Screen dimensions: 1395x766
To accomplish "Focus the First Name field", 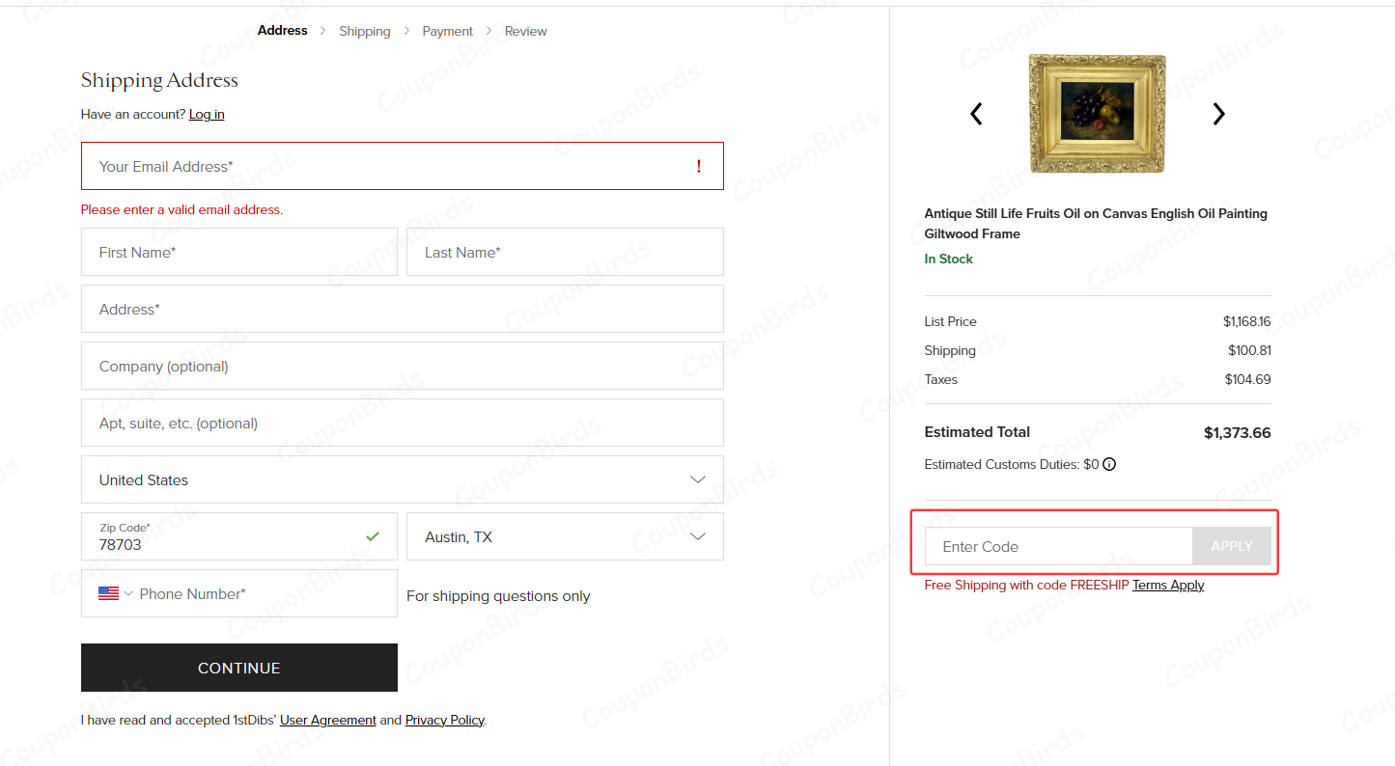I will tap(239, 252).
